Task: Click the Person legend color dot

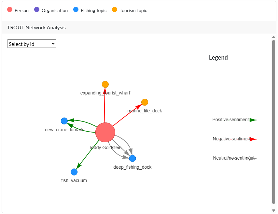Action: pos(10,10)
